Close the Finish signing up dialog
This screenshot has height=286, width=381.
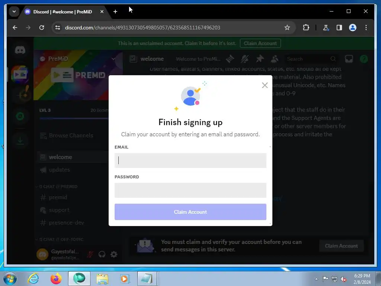[x=265, y=85]
